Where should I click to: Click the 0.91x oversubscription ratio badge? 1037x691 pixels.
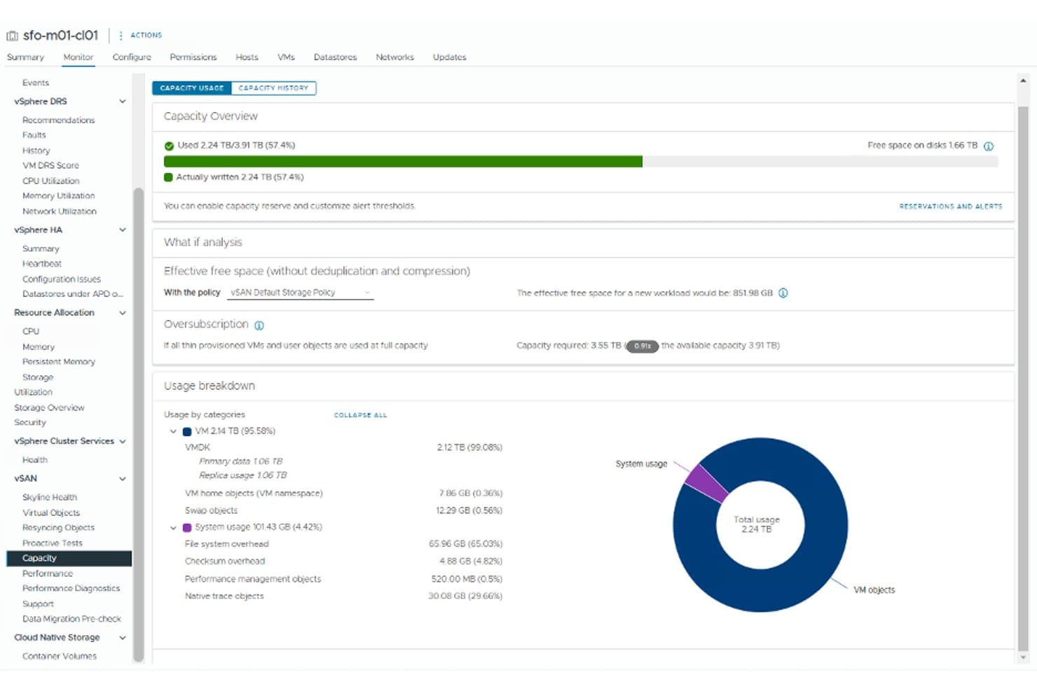642,346
